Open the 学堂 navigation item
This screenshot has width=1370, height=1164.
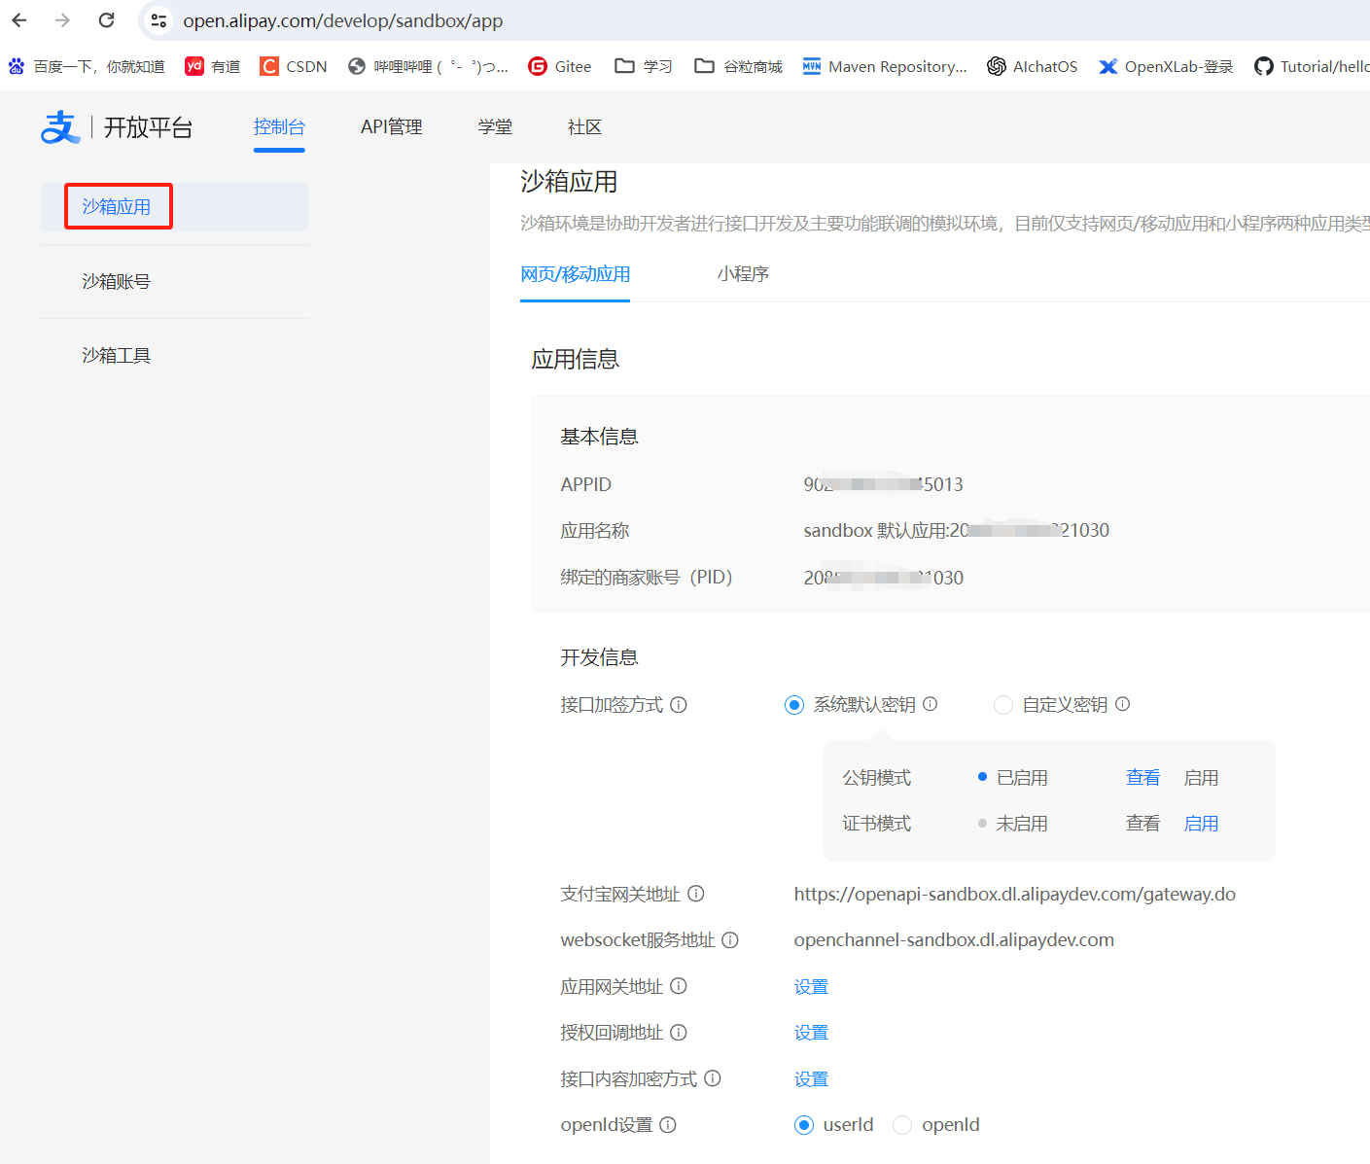[495, 127]
